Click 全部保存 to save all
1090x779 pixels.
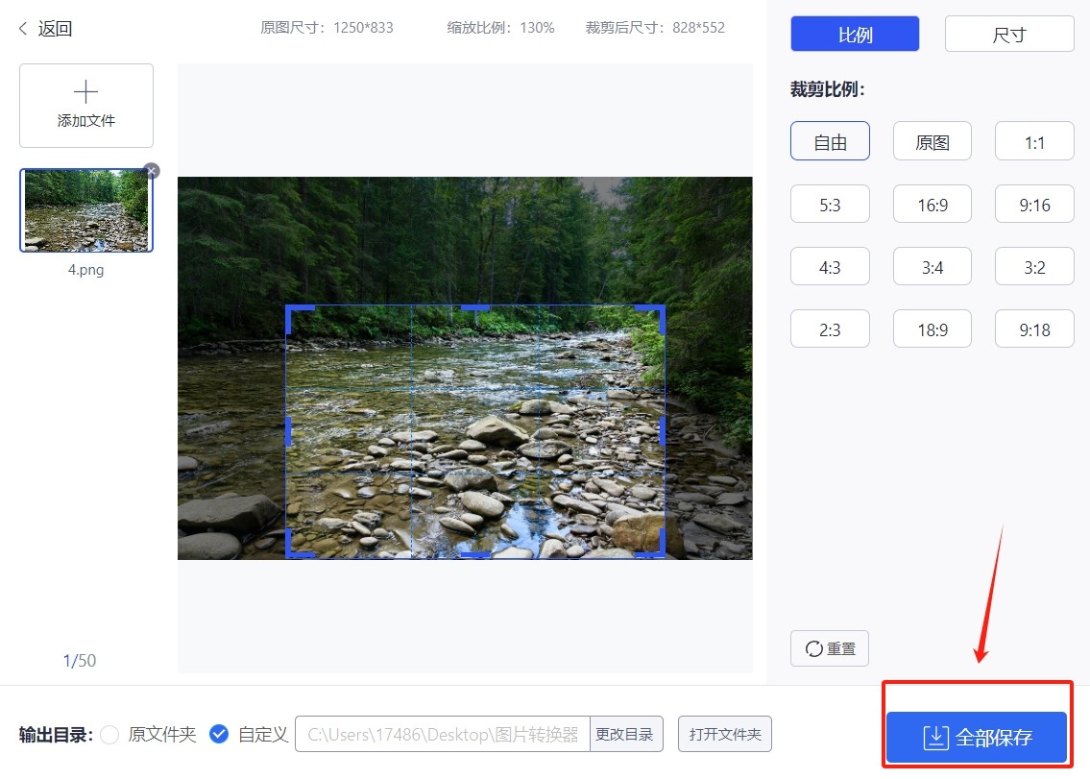[976, 737]
